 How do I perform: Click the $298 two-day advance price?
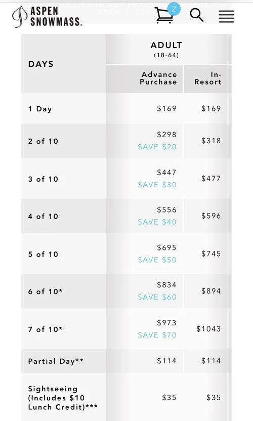tap(167, 134)
